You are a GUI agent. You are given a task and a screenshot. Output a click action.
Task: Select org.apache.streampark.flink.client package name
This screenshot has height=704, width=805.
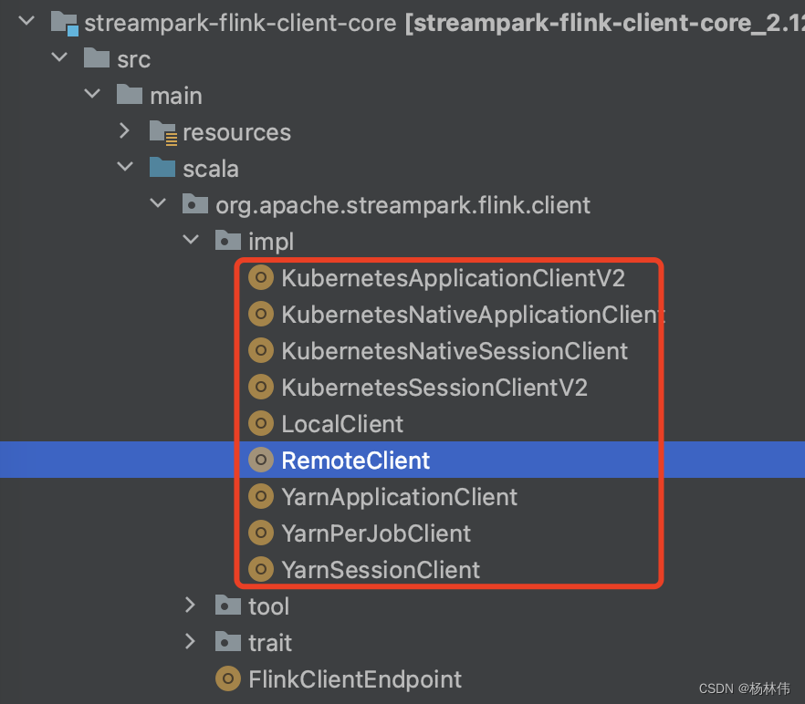point(403,206)
